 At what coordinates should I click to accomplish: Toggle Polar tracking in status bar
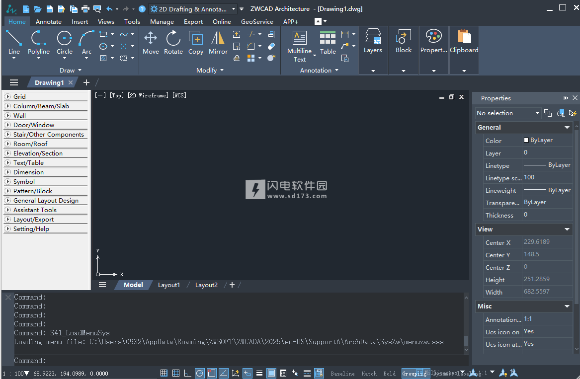coord(200,373)
